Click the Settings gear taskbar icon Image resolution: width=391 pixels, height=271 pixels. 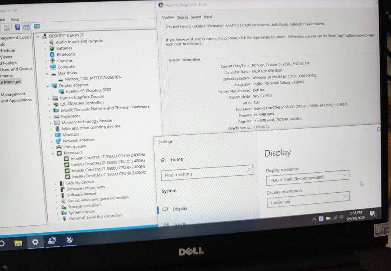coord(35,242)
